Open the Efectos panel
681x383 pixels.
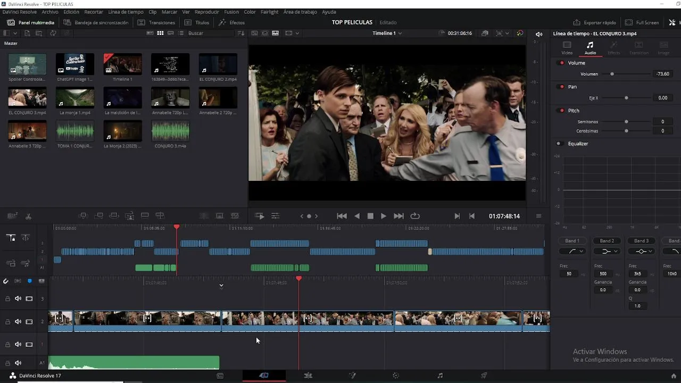pyautogui.click(x=231, y=22)
